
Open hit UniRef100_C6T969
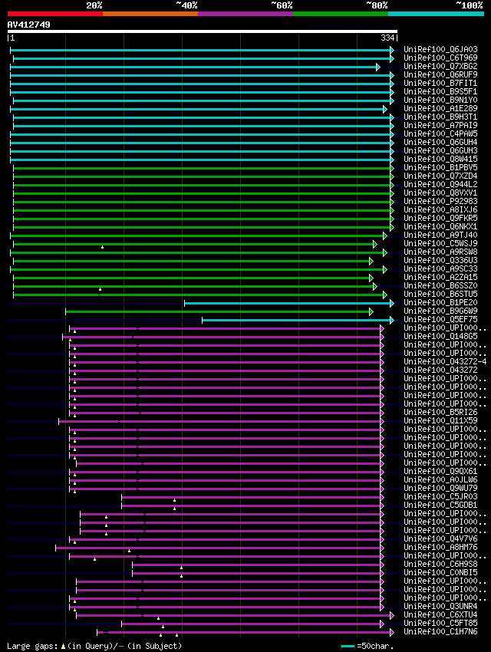tap(440, 58)
